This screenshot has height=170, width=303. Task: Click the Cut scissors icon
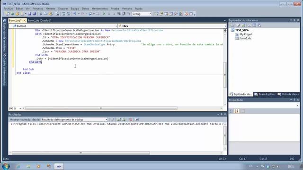point(41,14)
